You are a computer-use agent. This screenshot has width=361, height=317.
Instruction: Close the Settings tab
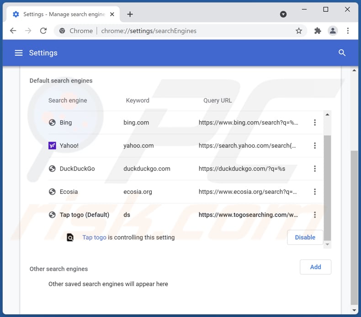[112, 14]
